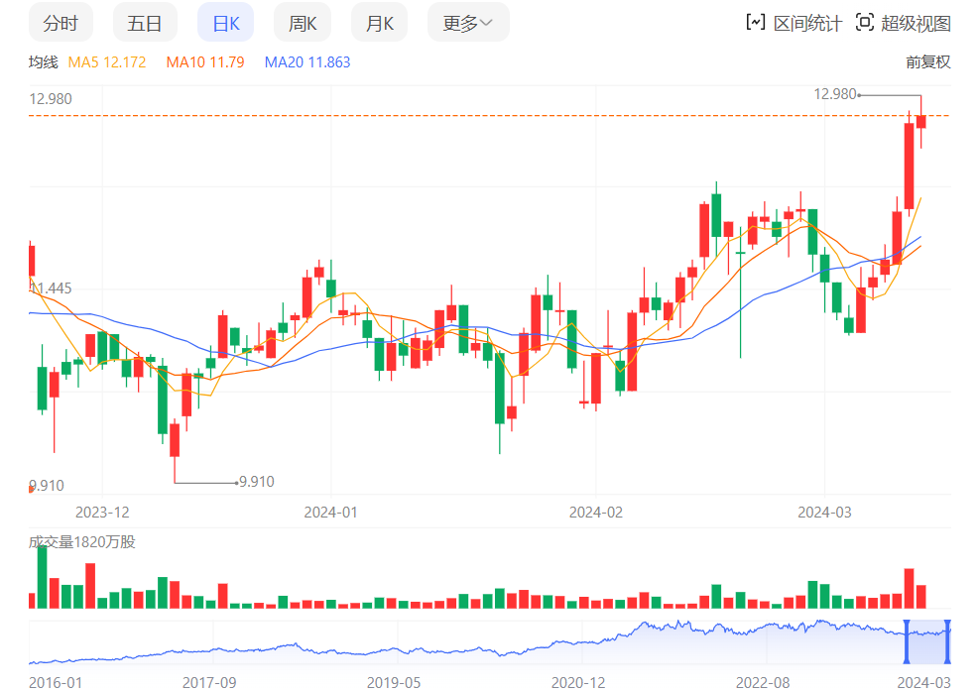Click the 2024-03 date label on the K-line axis
978x691 pixels.
tap(824, 512)
